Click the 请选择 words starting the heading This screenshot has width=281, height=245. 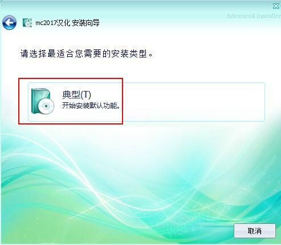click(34, 53)
